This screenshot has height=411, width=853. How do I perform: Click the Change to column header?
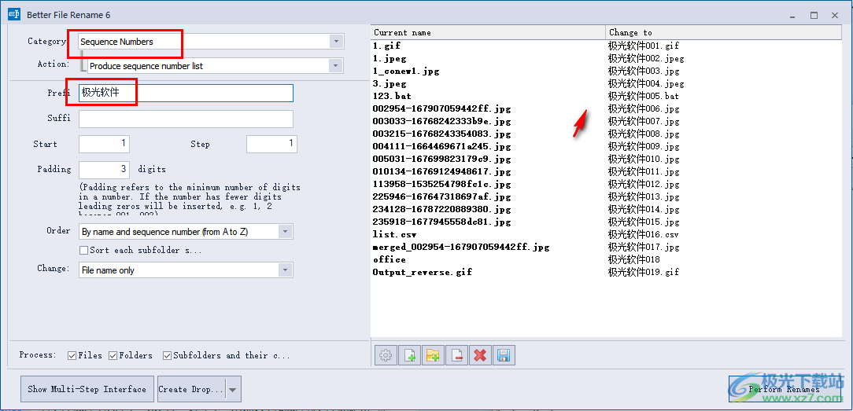723,32
